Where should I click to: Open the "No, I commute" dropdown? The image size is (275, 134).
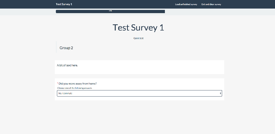[x=139, y=93]
